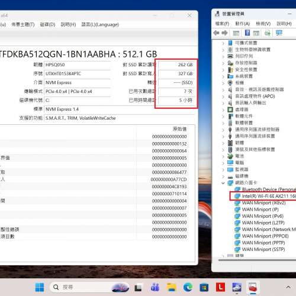The width and height of the screenshot is (296, 296).
Task: Open Microsoft Teams from the taskbar
Action: click(x=155, y=287)
